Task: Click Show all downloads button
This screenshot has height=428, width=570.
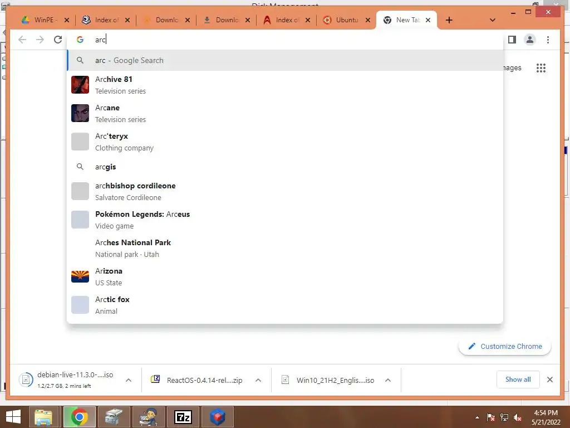Action: [518, 380]
